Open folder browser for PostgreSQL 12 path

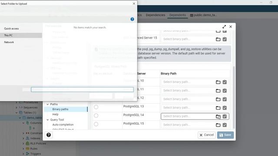218,99
